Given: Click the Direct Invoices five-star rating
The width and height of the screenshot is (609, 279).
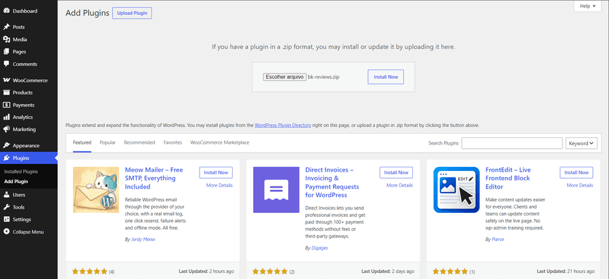Looking at the screenshot, I should 270,272.
